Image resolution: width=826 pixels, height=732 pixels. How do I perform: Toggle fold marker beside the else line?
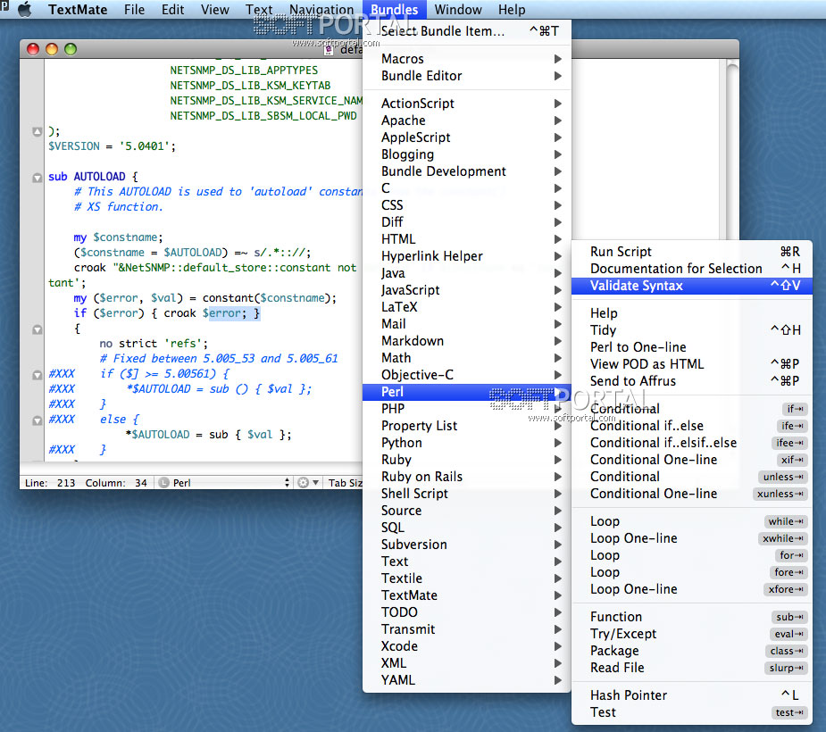coord(37,420)
